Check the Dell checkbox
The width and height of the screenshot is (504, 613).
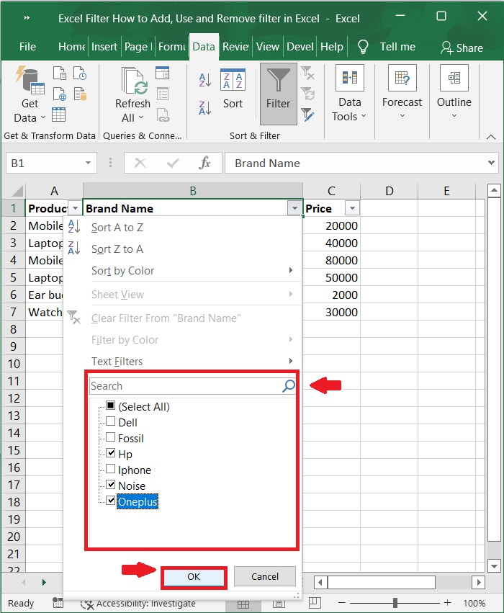(x=111, y=421)
